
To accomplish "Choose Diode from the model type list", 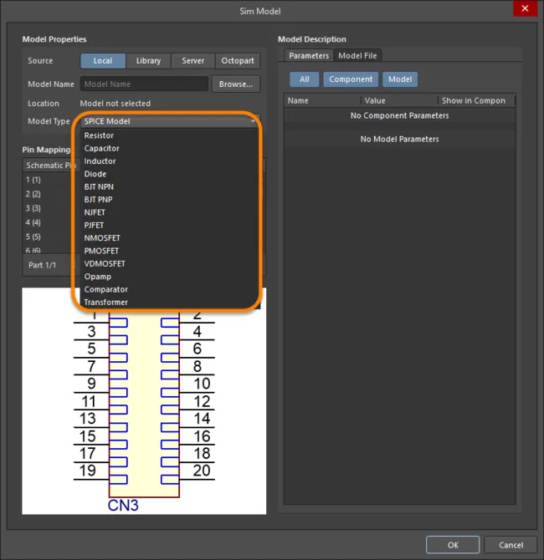I will click(170, 174).
